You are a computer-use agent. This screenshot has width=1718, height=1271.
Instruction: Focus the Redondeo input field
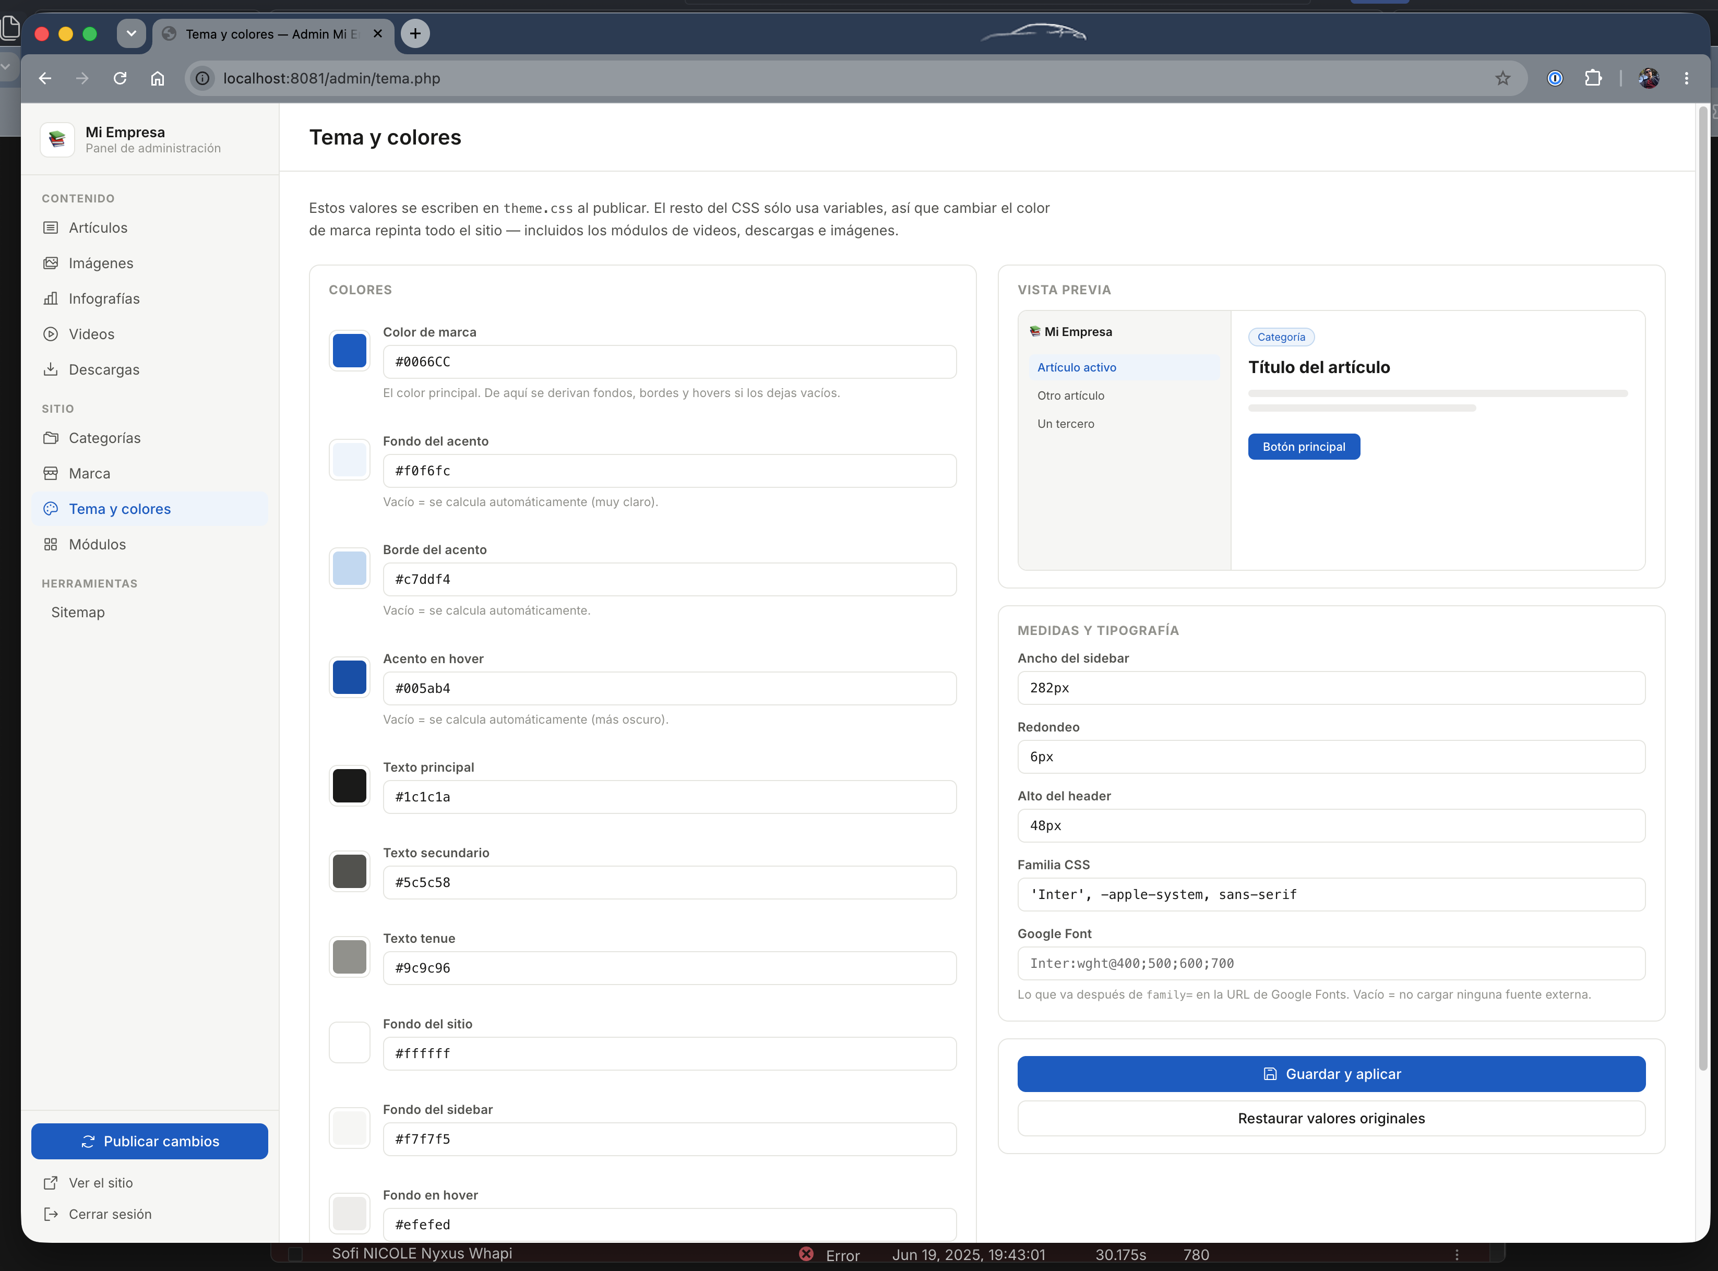coord(1331,757)
